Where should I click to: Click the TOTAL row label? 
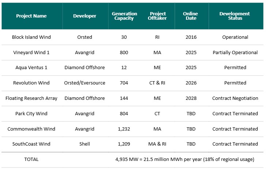pyautogui.click(x=31, y=159)
